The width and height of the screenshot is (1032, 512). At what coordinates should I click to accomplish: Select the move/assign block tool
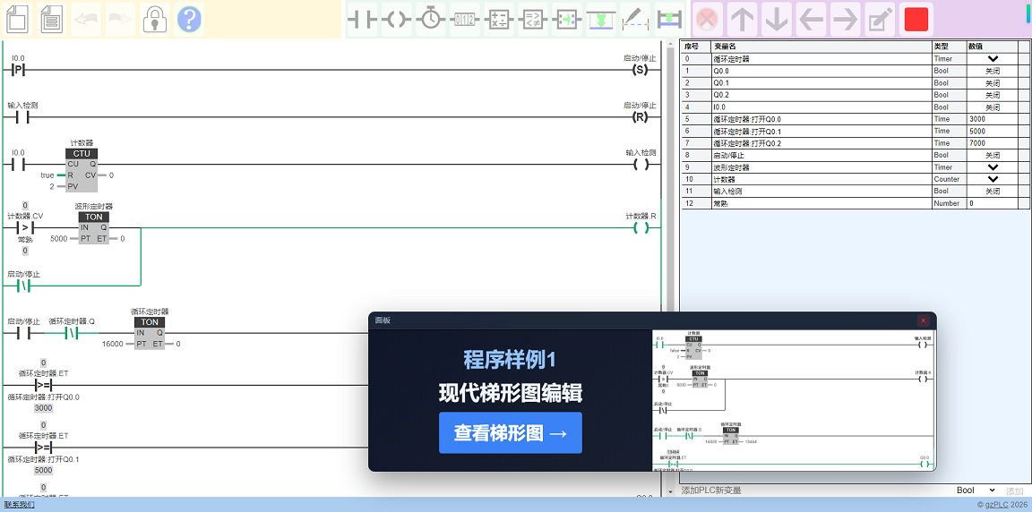[x=567, y=20]
